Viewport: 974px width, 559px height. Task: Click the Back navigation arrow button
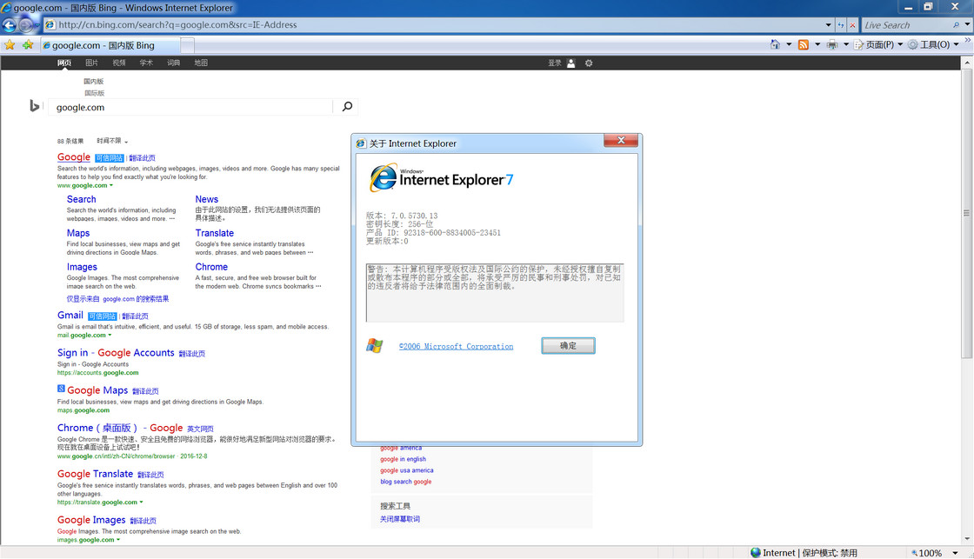click(x=10, y=25)
